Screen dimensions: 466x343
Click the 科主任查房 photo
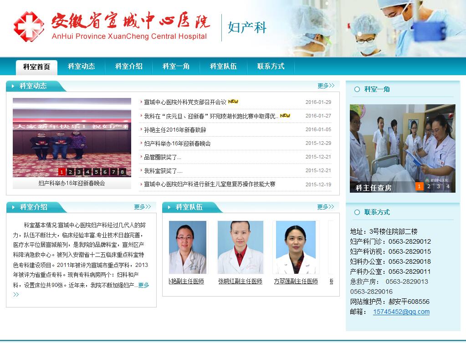tap(402, 148)
